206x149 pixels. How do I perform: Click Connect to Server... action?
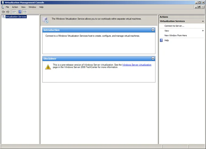pyautogui.click(x=174, y=26)
